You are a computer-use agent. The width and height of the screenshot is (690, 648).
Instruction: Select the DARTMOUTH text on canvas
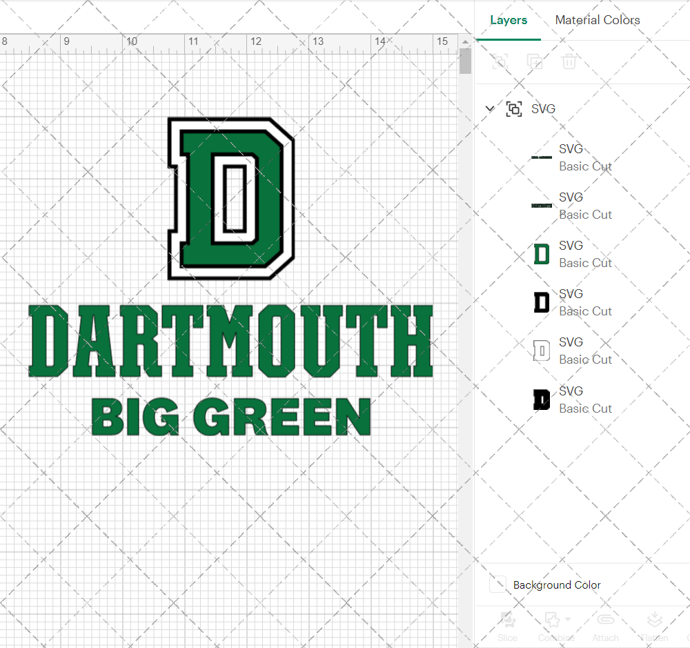pos(230,341)
